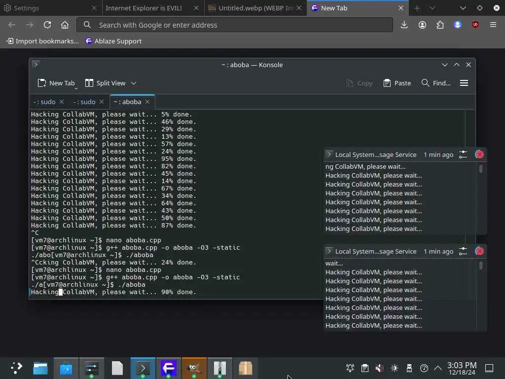Open Find in Konsole toolbar

[436, 83]
